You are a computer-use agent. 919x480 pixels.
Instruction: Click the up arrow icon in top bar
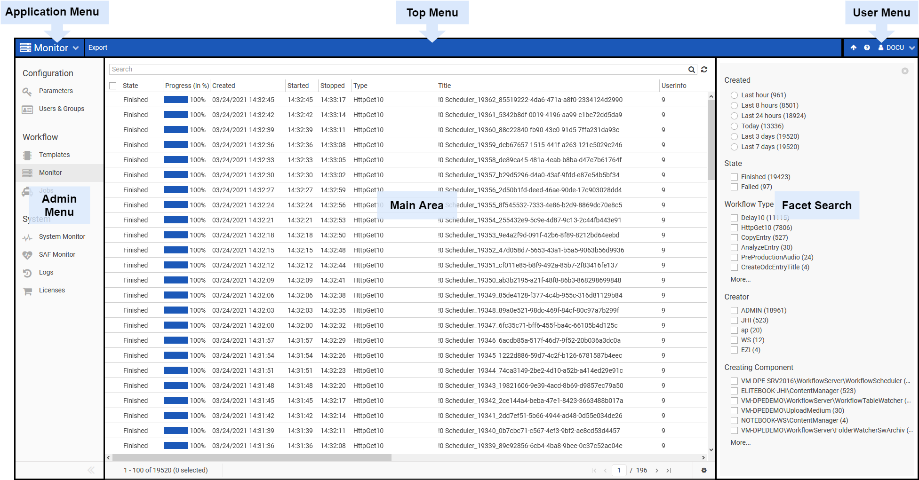pyautogui.click(x=853, y=48)
